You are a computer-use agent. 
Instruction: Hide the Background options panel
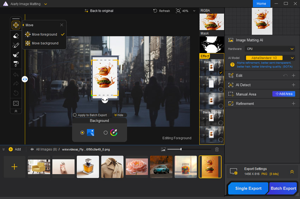(119, 115)
